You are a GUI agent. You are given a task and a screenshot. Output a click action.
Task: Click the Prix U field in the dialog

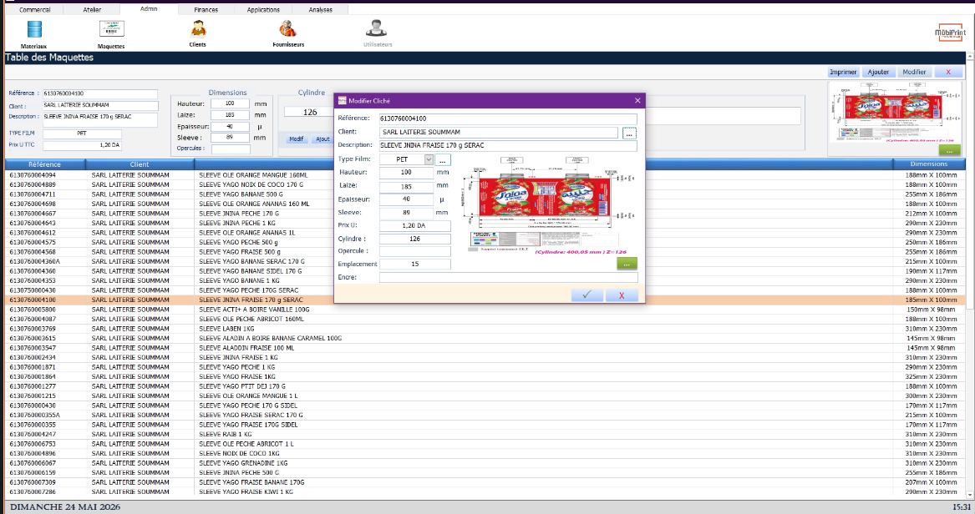click(414, 225)
